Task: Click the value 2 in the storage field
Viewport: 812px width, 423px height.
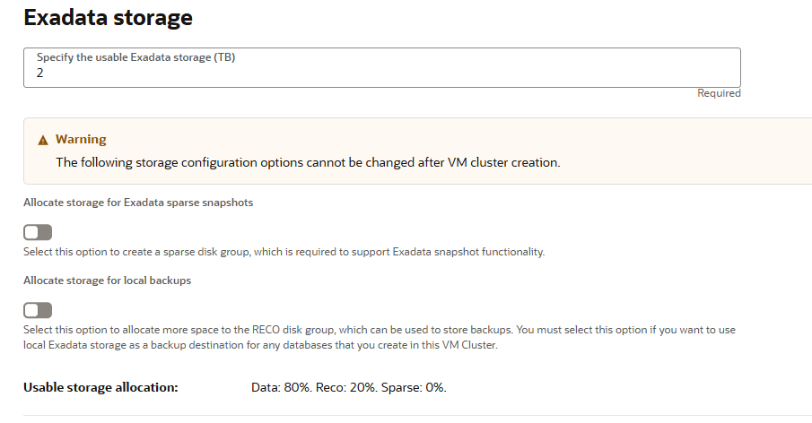Action: pos(40,73)
